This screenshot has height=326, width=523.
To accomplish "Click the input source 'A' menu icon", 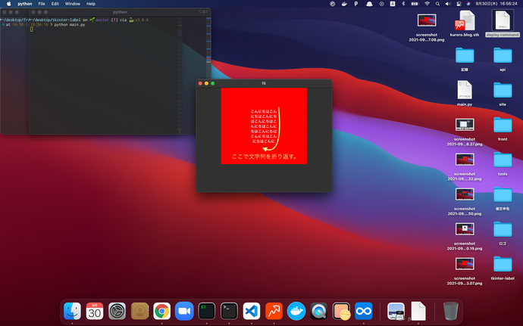I will (393, 4).
